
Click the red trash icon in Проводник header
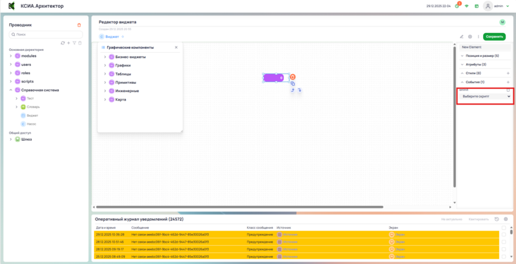tap(79, 25)
